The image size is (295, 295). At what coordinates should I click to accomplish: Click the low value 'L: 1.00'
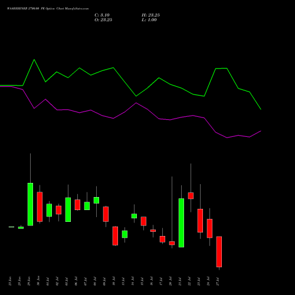coord(149,20)
